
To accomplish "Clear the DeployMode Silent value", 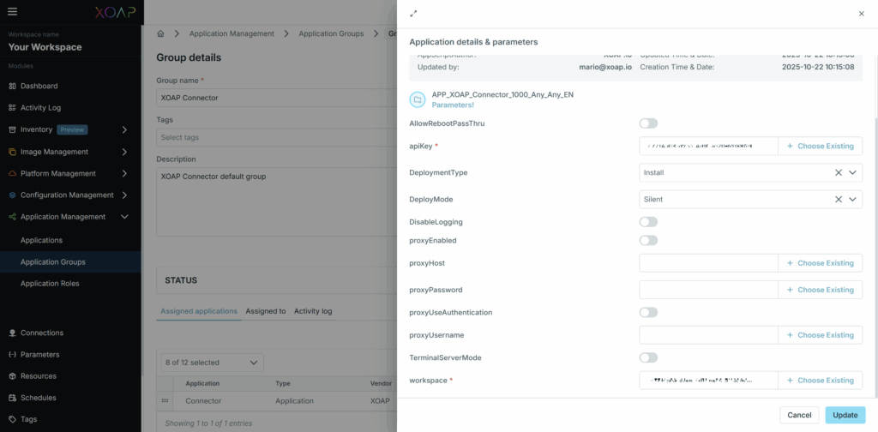I will point(839,199).
